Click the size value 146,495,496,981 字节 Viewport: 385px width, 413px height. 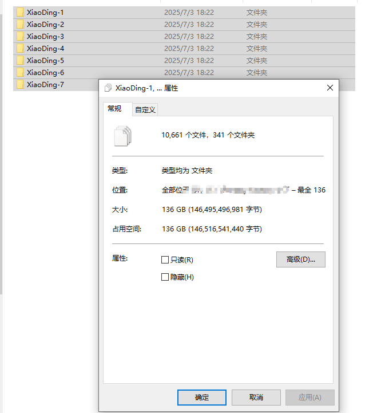(x=212, y=210)
